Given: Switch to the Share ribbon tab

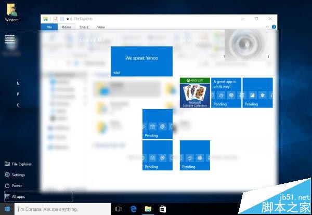Looking at the screenshot, I should 84,27.
